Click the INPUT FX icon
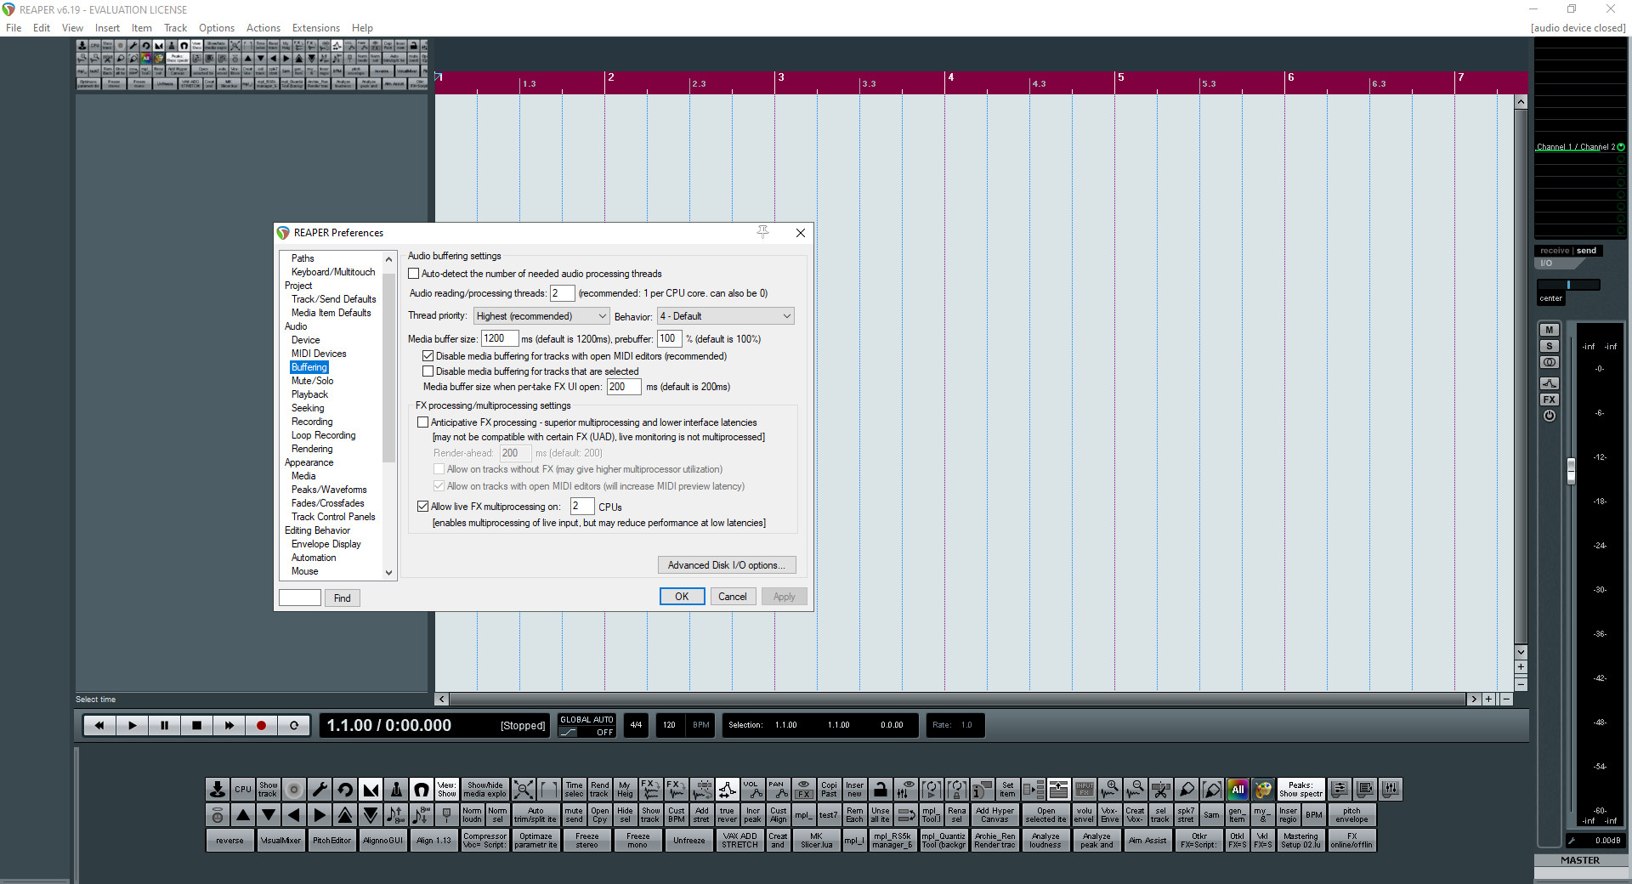 click(x=1085, y=790)
